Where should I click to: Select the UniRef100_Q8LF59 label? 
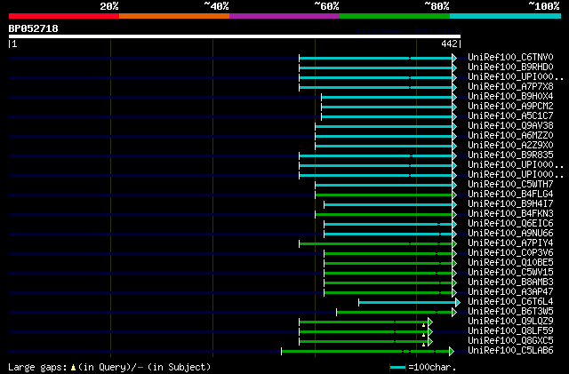tap(510, 331)
